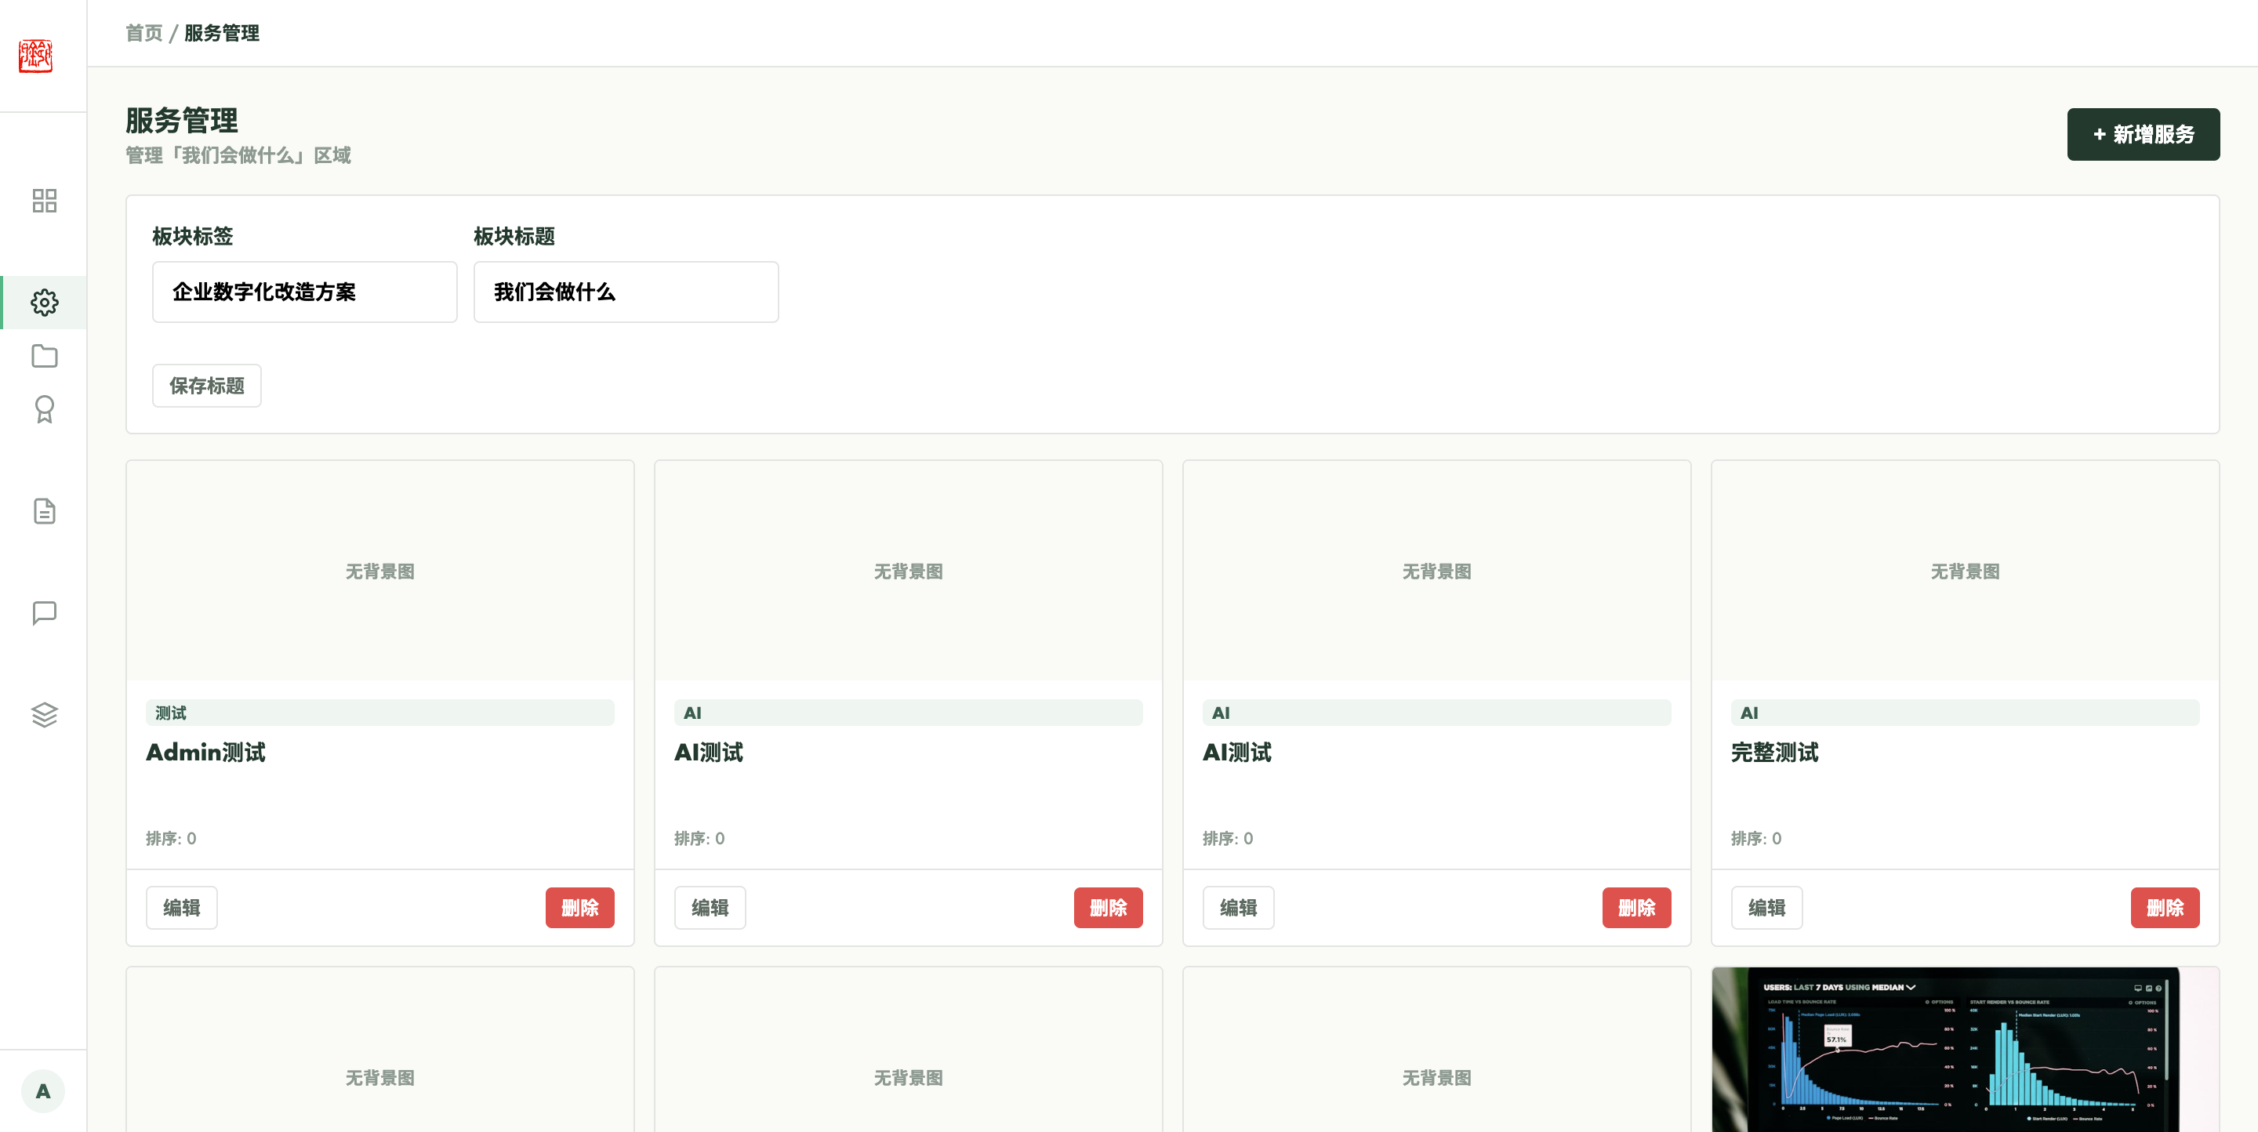
Task: Click the 服务管理 breadcrumb item
Action: [222, 33]
